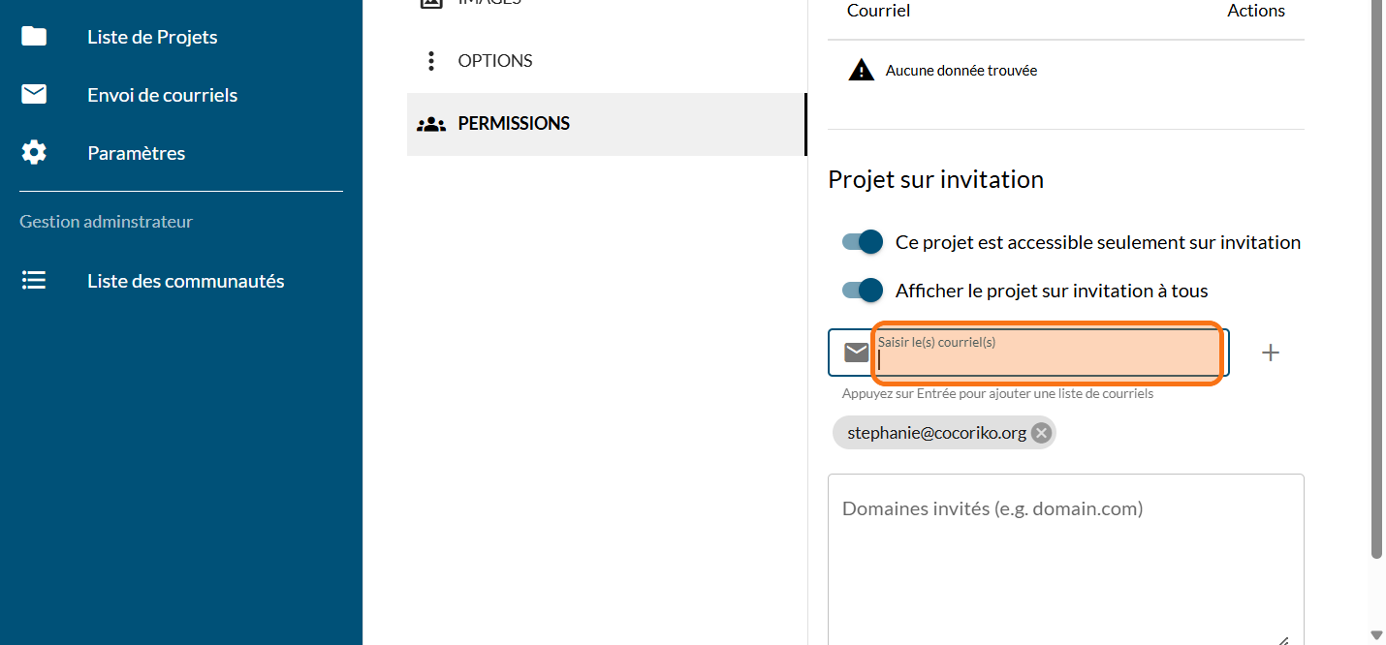
Task: Click the three-dot icon beside OPTIONS
Action: coord(431,61)
